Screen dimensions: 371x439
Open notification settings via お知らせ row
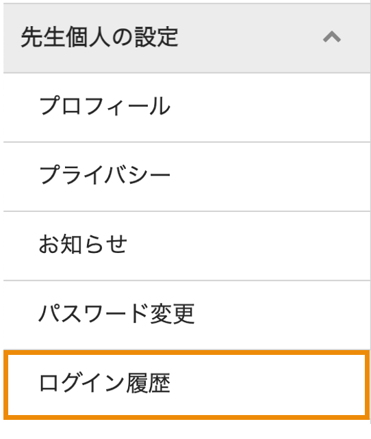pos(187,245)
